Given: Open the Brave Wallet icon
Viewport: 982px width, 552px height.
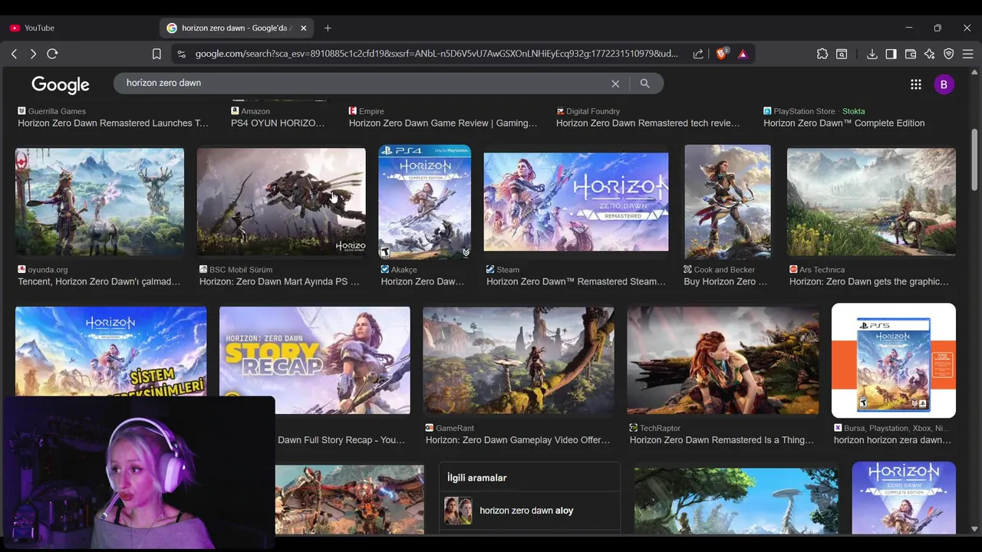Looking at the screenshot, I should (x=911, y=54).
